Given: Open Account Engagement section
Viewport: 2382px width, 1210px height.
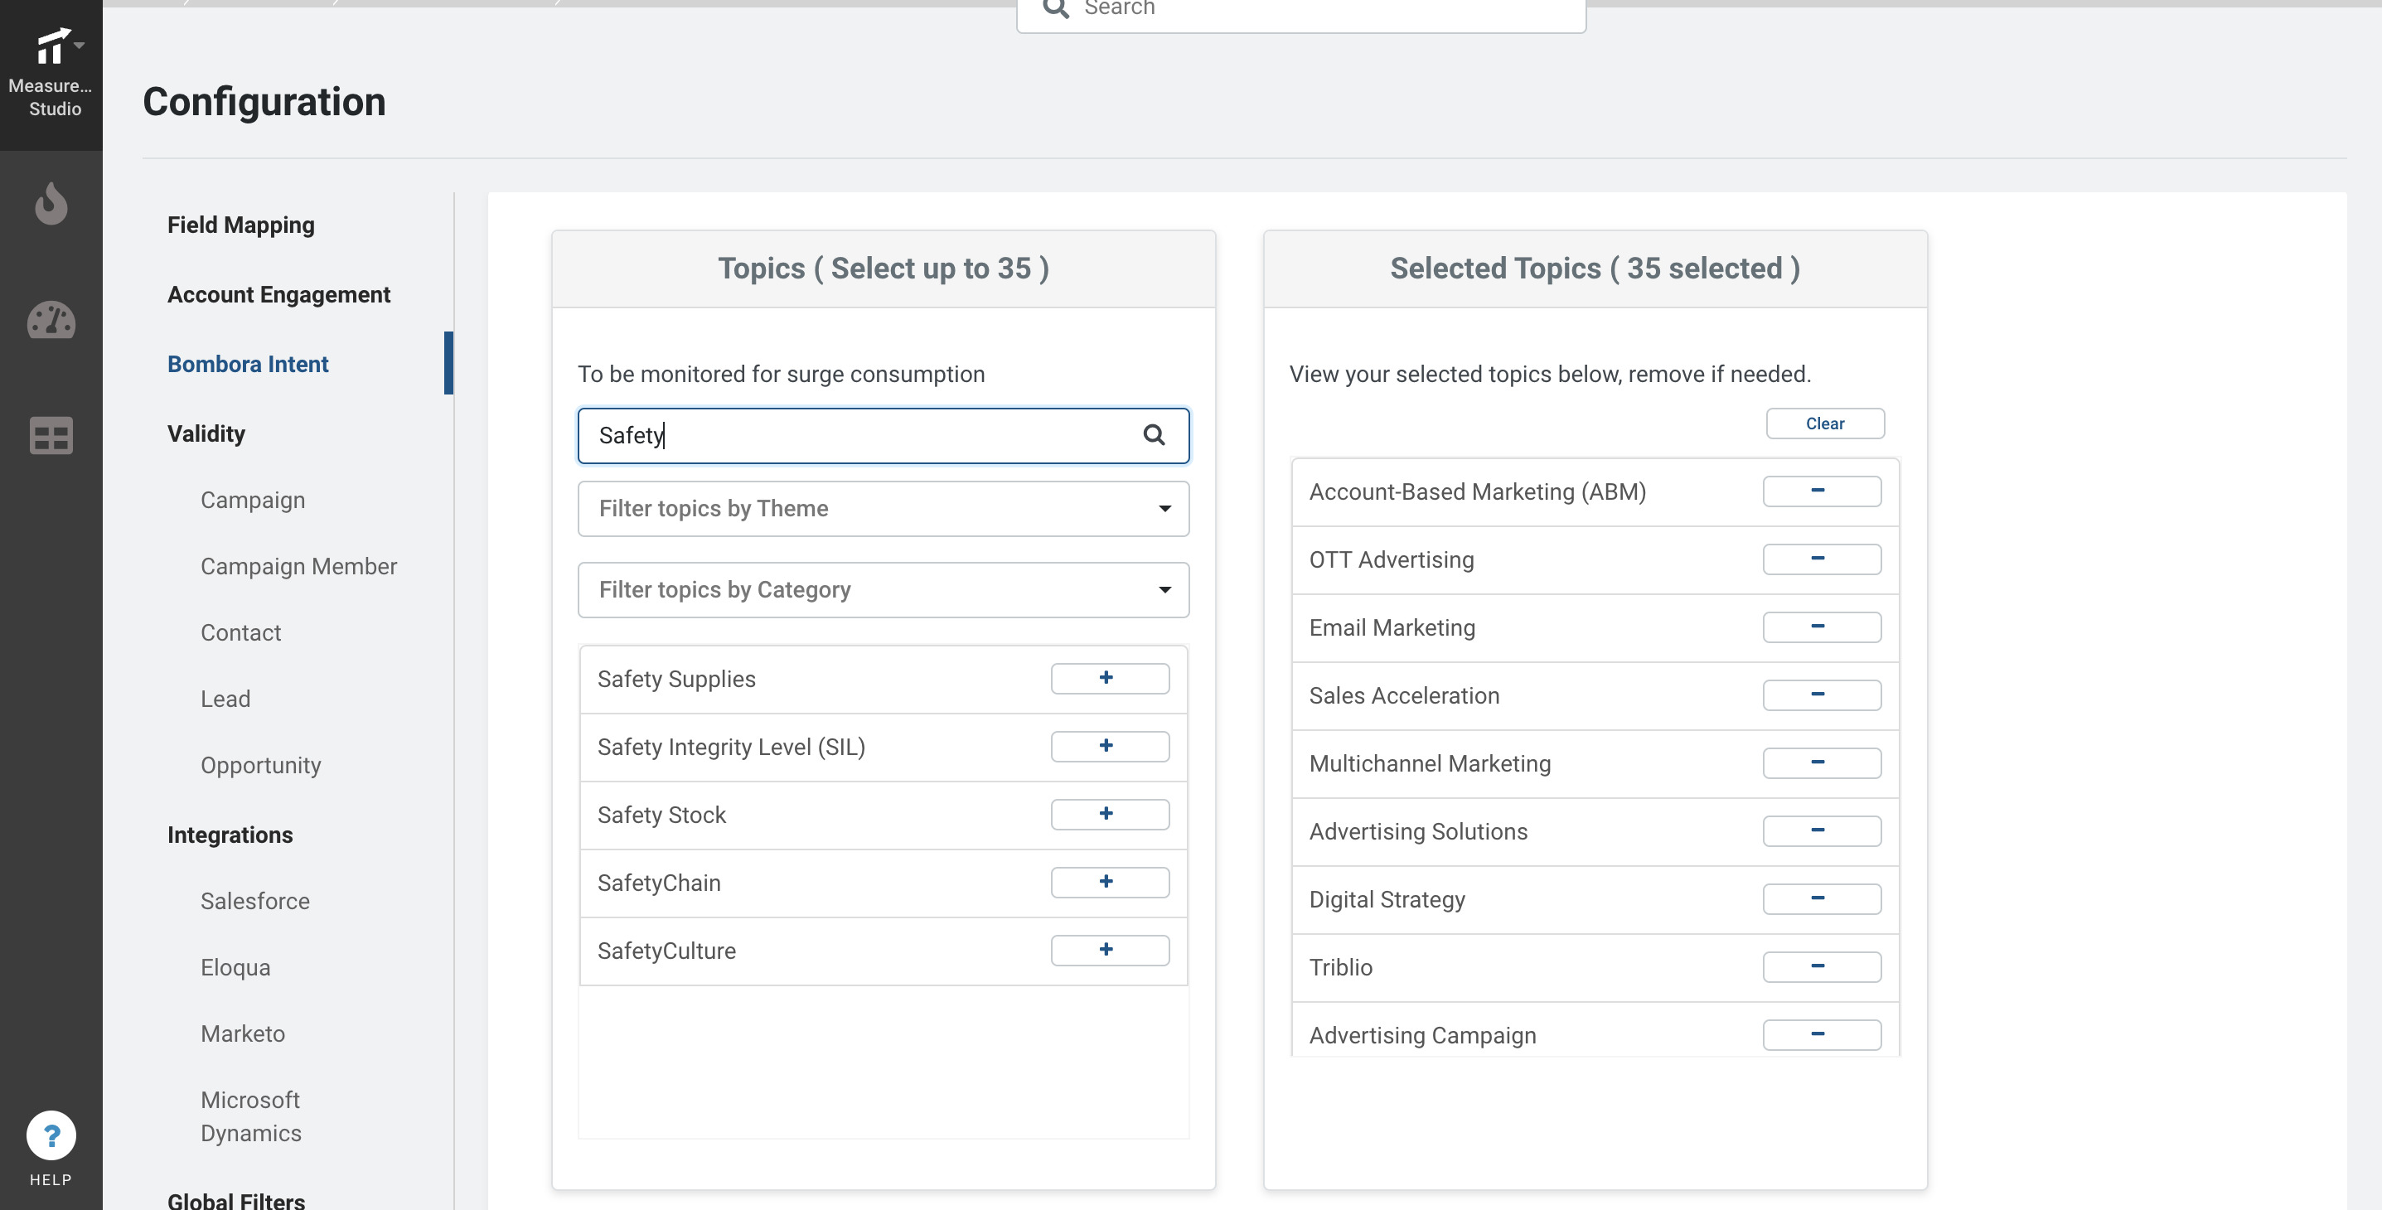Looking at the screenshot, I should [x=278, y=294].
